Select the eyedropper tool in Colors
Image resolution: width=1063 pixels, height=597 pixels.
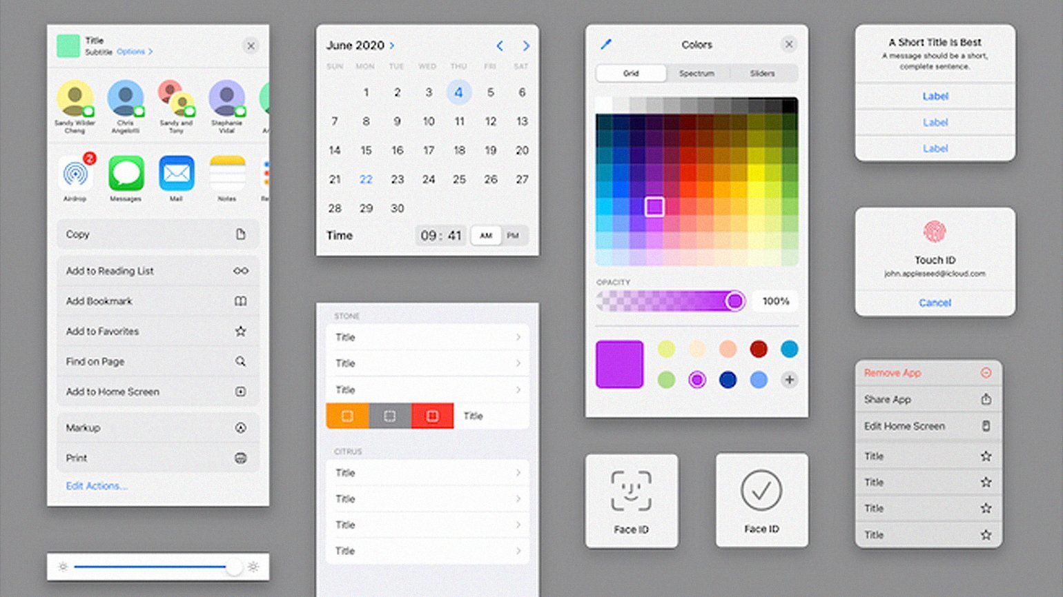(606, 44)
